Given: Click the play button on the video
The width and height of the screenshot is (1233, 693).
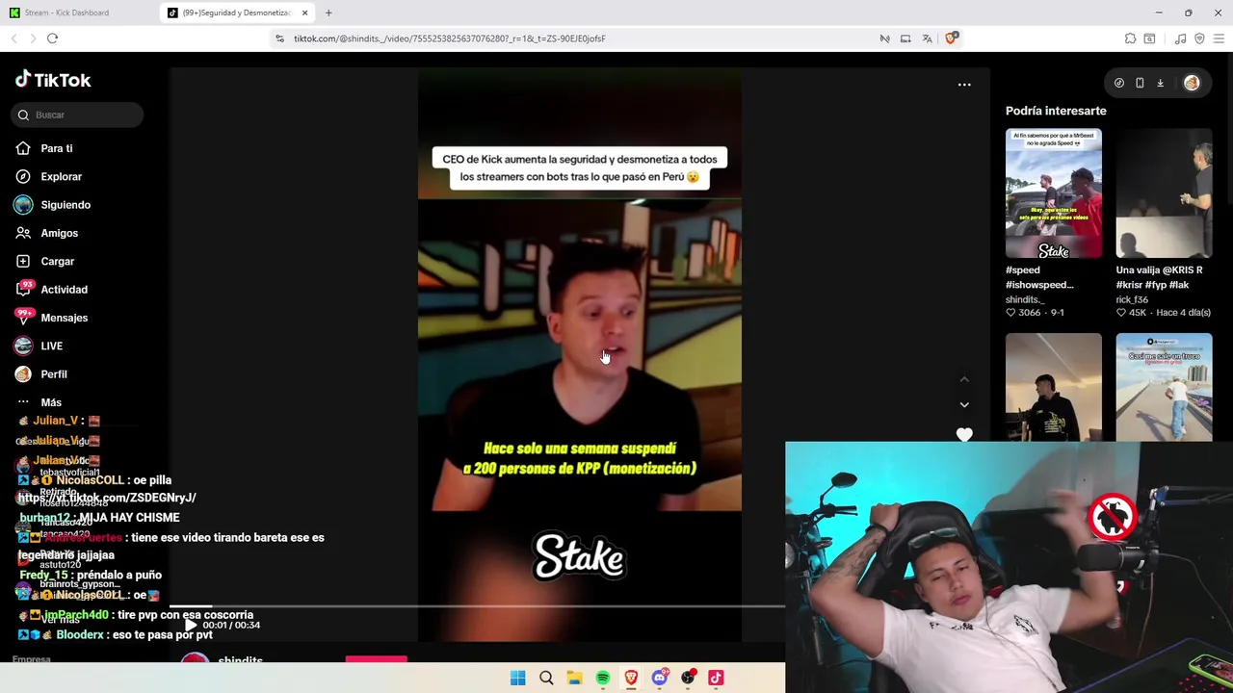Looking at the screenshot, I should (190, 625).
